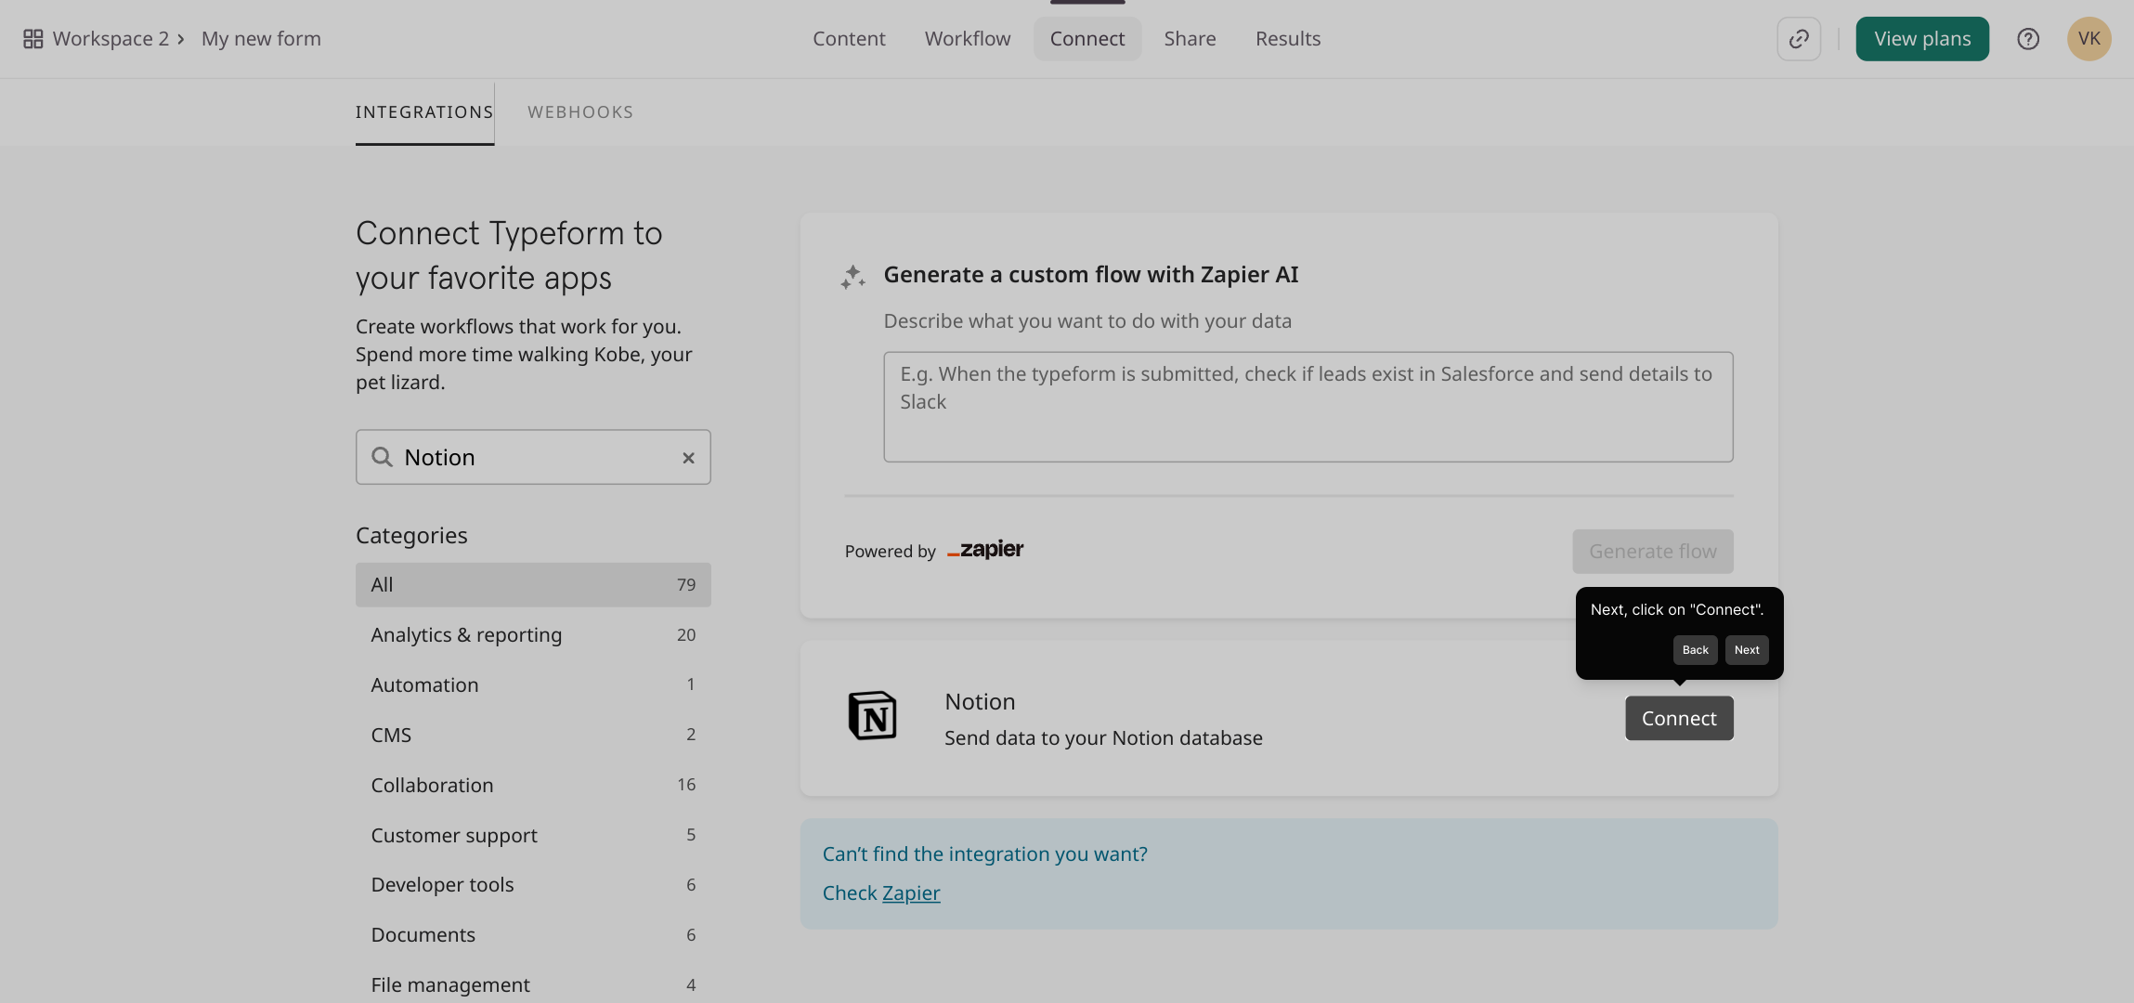
Task: Click the Zapier logo
Action: pyautogui.click(x=985, y=550)
